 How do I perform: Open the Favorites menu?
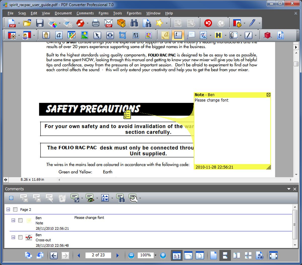tap(134, 13)
